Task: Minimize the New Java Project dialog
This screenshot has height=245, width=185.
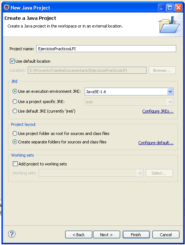Action: click(x=162, y=8)
